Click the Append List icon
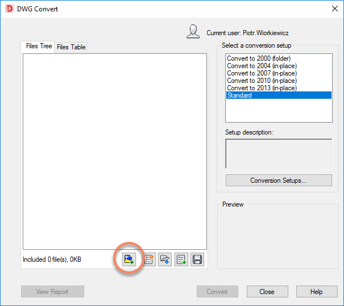Image resolution: width=344 pixels, height=306 pixels. [x=181, y=259]
